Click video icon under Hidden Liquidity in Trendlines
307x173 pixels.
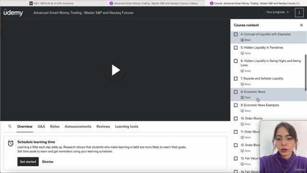coord(242,53)
